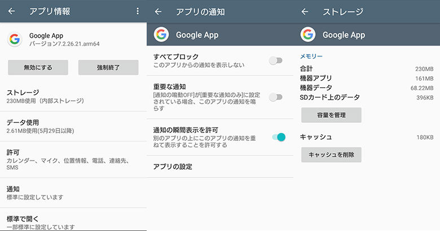Screen dimensions: 440x231
Task: Open 通知 item in app info
Action: 73,193
